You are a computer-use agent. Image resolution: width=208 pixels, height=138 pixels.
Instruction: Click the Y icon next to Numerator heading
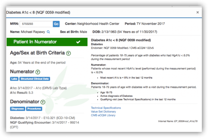(38, 72)
